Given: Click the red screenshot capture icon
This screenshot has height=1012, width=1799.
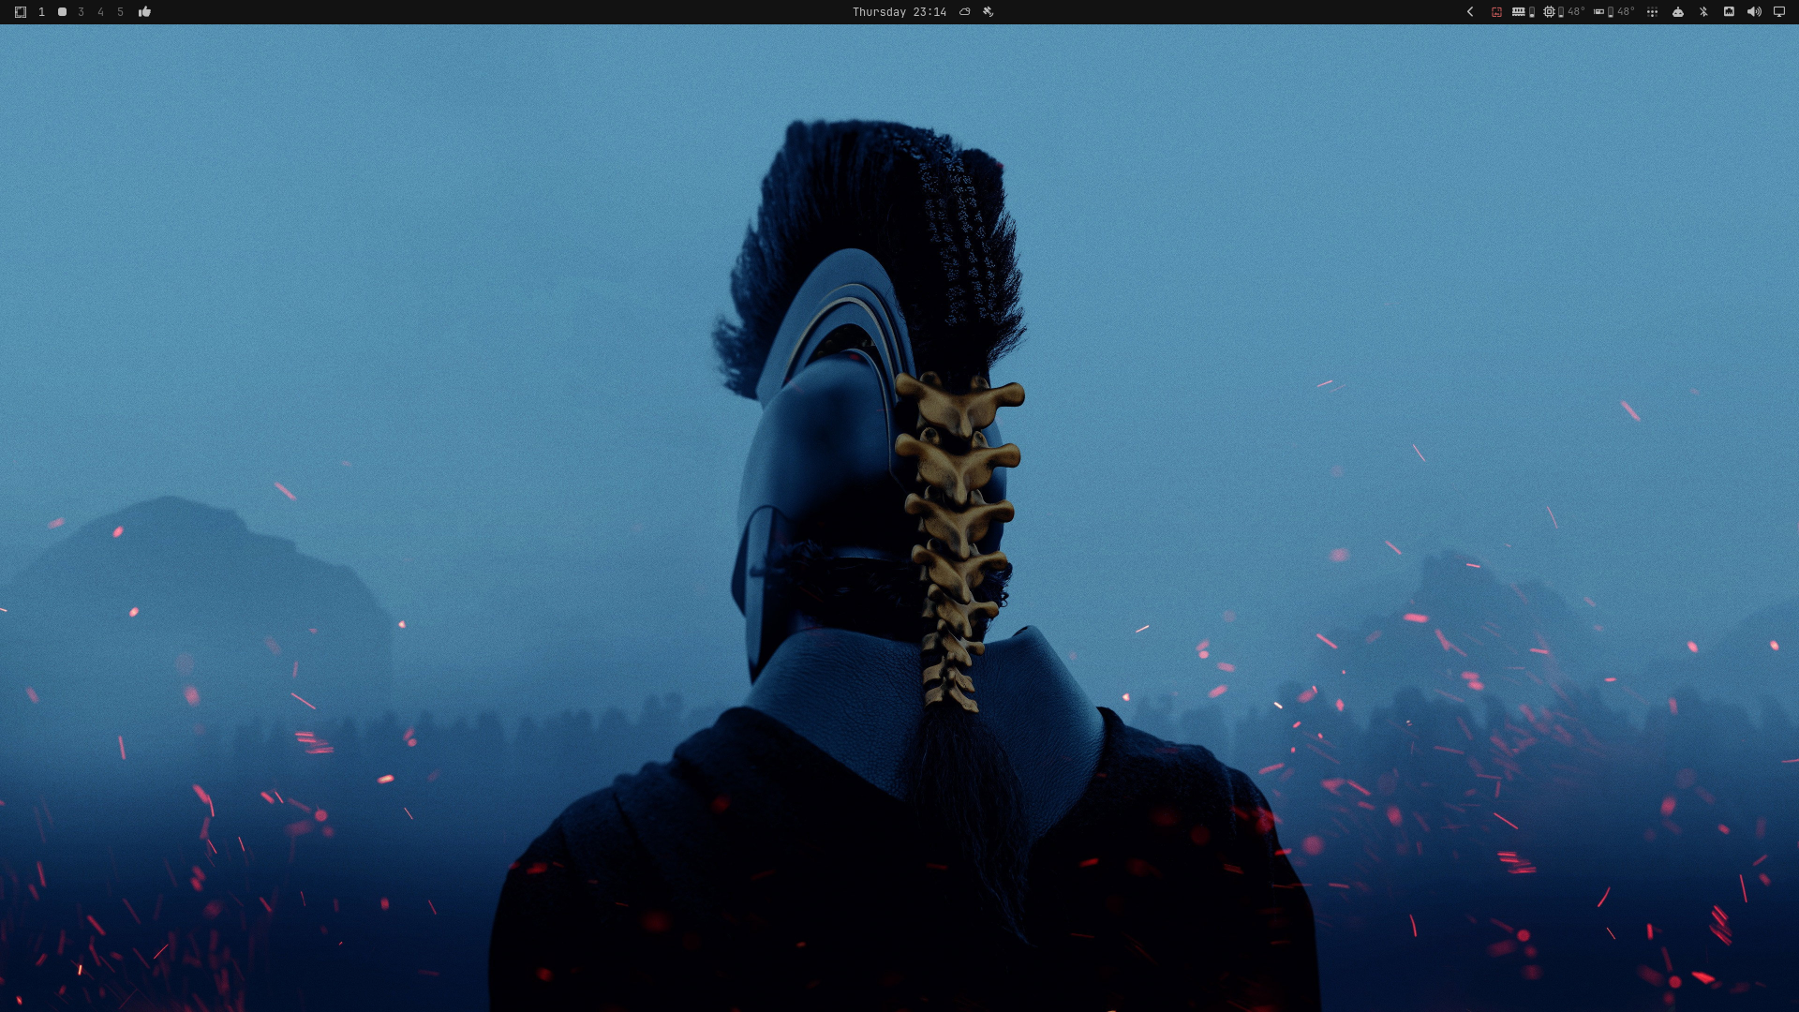Looking at the screenshot, I should (x=1496, y=12).
